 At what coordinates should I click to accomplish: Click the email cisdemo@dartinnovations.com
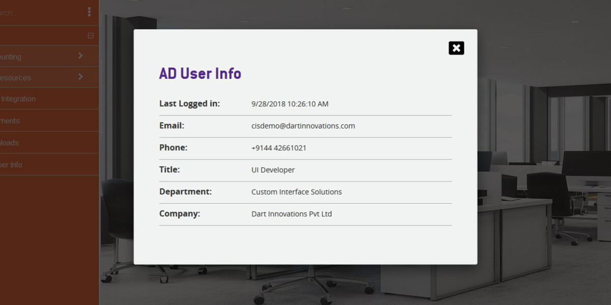[x=303, y=126]
